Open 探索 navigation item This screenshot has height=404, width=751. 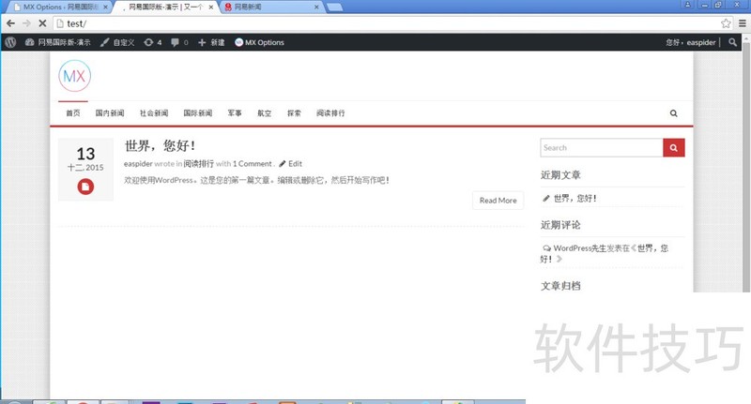click(x=294, y=112)
